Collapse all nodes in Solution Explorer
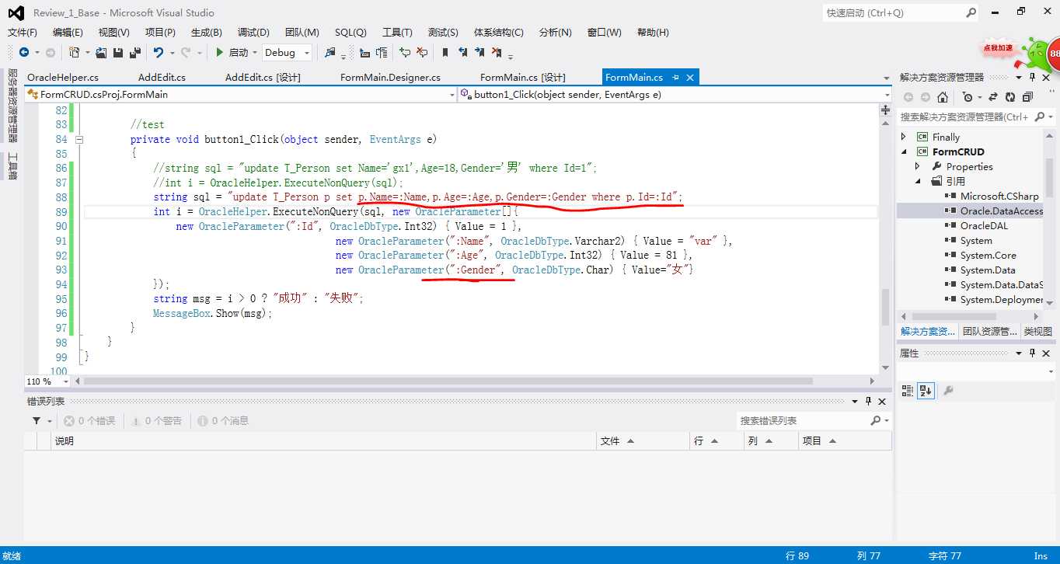The image size is (1060, 564). [1027, 97]
